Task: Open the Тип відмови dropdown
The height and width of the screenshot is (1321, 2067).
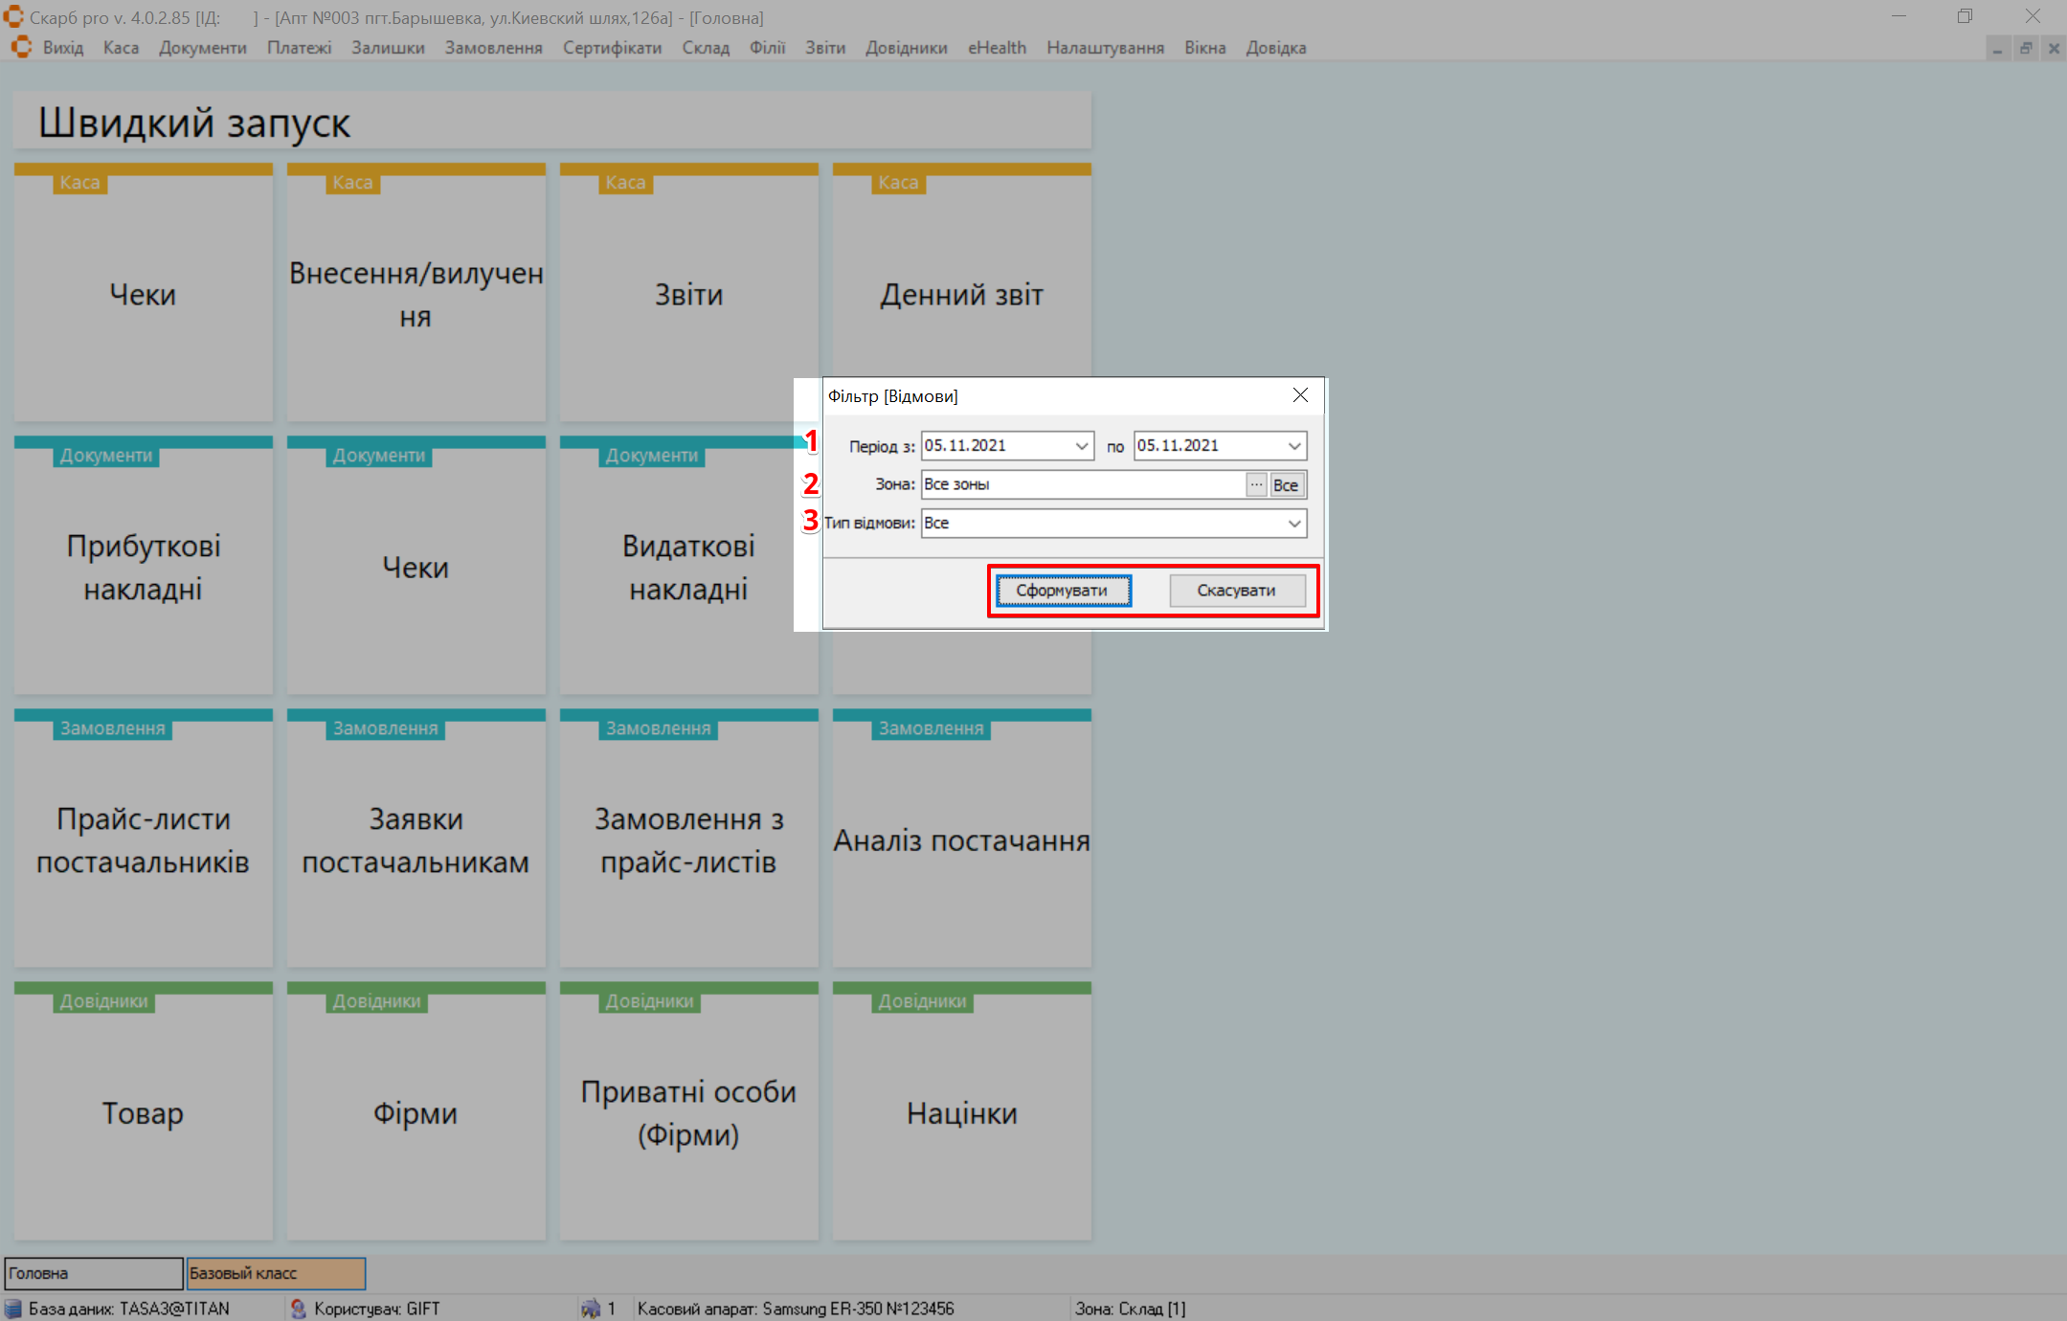Action: (x=1293, y=523)
